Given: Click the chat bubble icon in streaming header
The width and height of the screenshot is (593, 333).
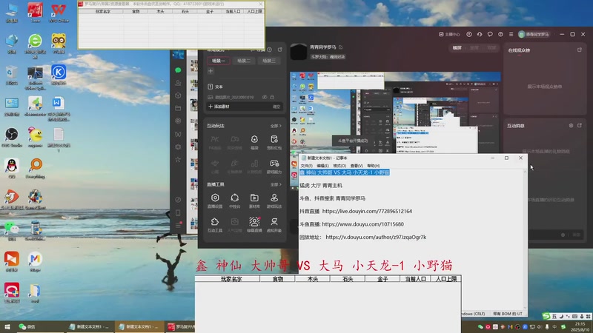Looking at the screenshot, I should click(x=490, y=34).
